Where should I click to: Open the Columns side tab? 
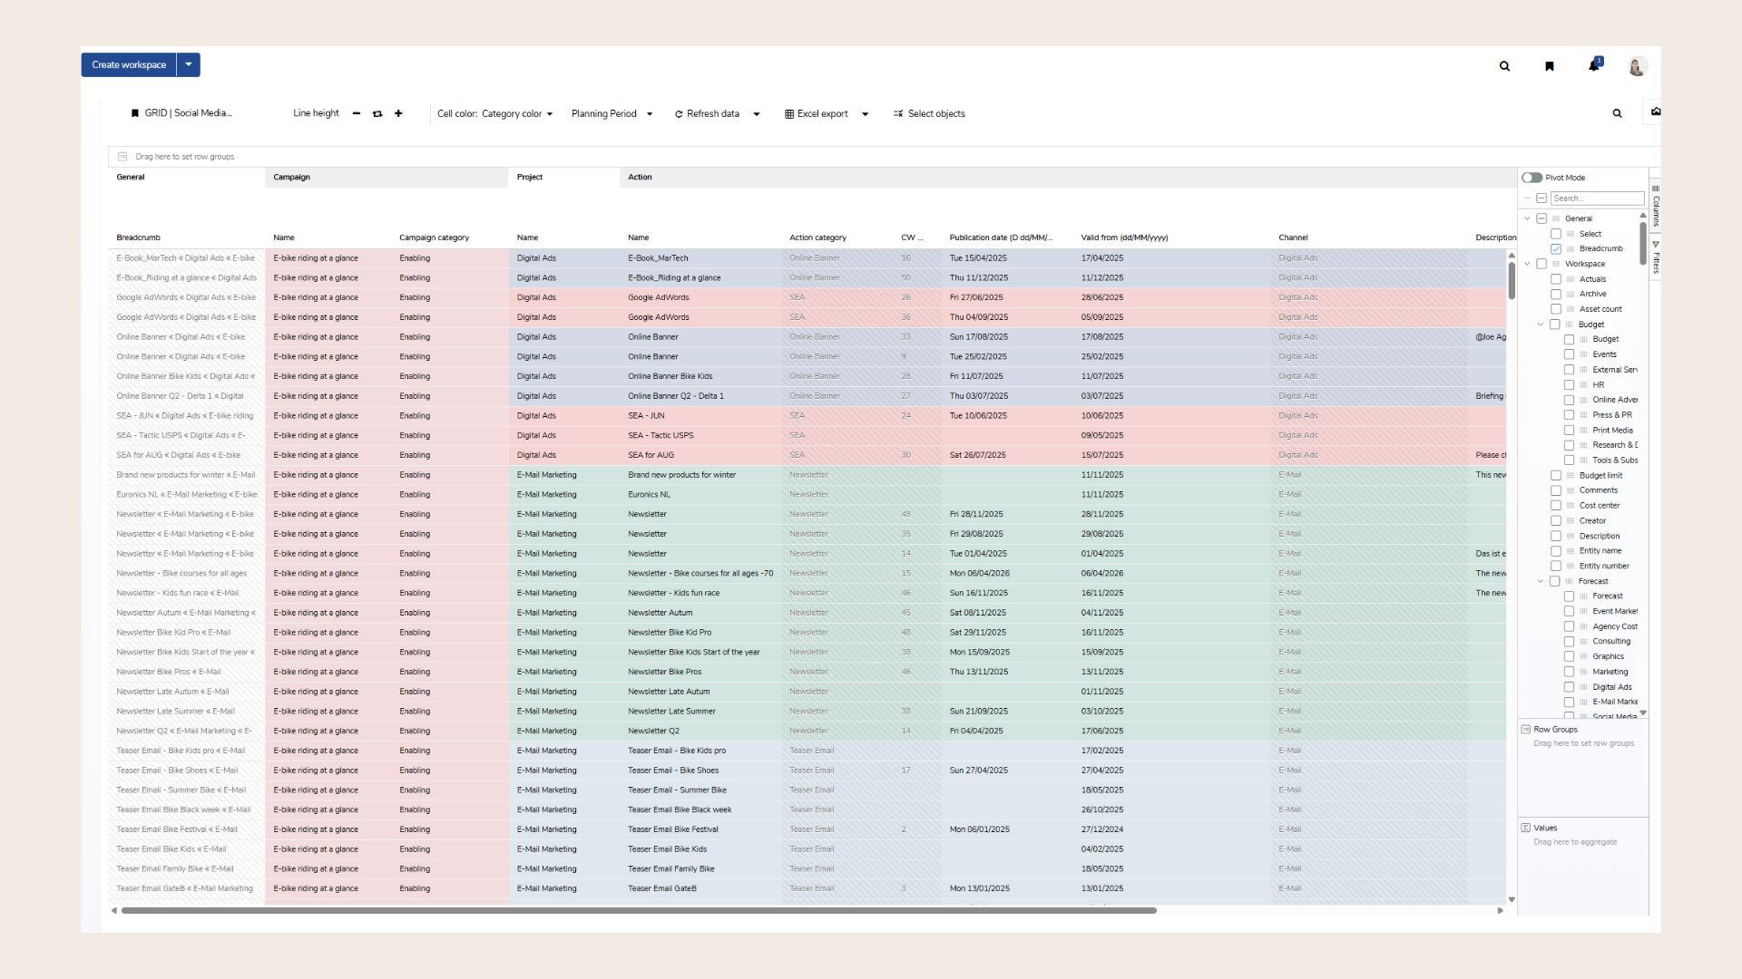1656,207
